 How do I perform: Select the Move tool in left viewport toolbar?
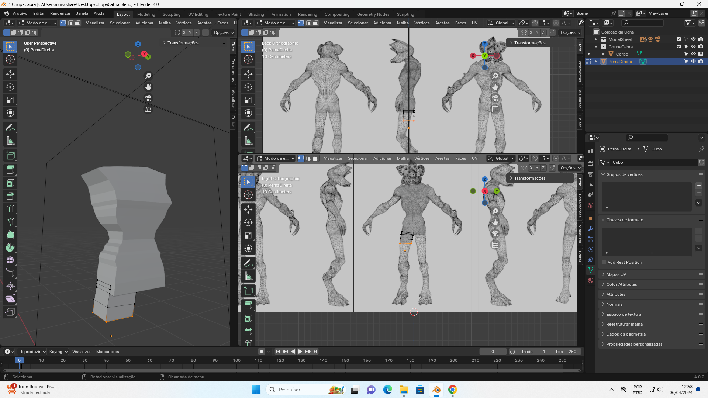10,74
